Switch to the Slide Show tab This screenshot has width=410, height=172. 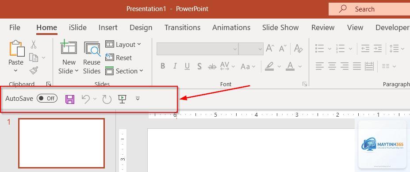(280, 27)
